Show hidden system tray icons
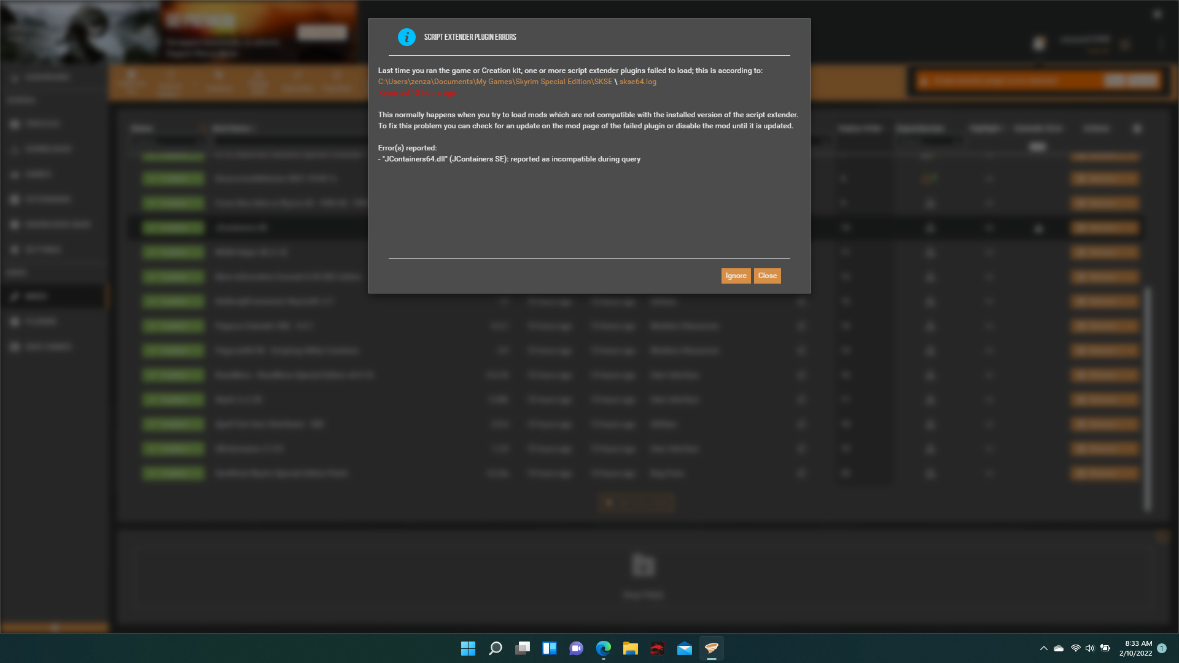Screen dimensions: 1179x663 [x=1043, y=648]
